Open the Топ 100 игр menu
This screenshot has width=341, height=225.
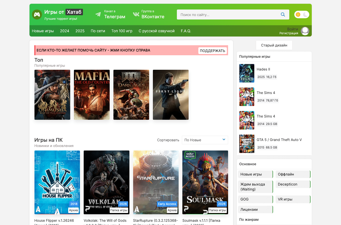[x=122, y=31]
